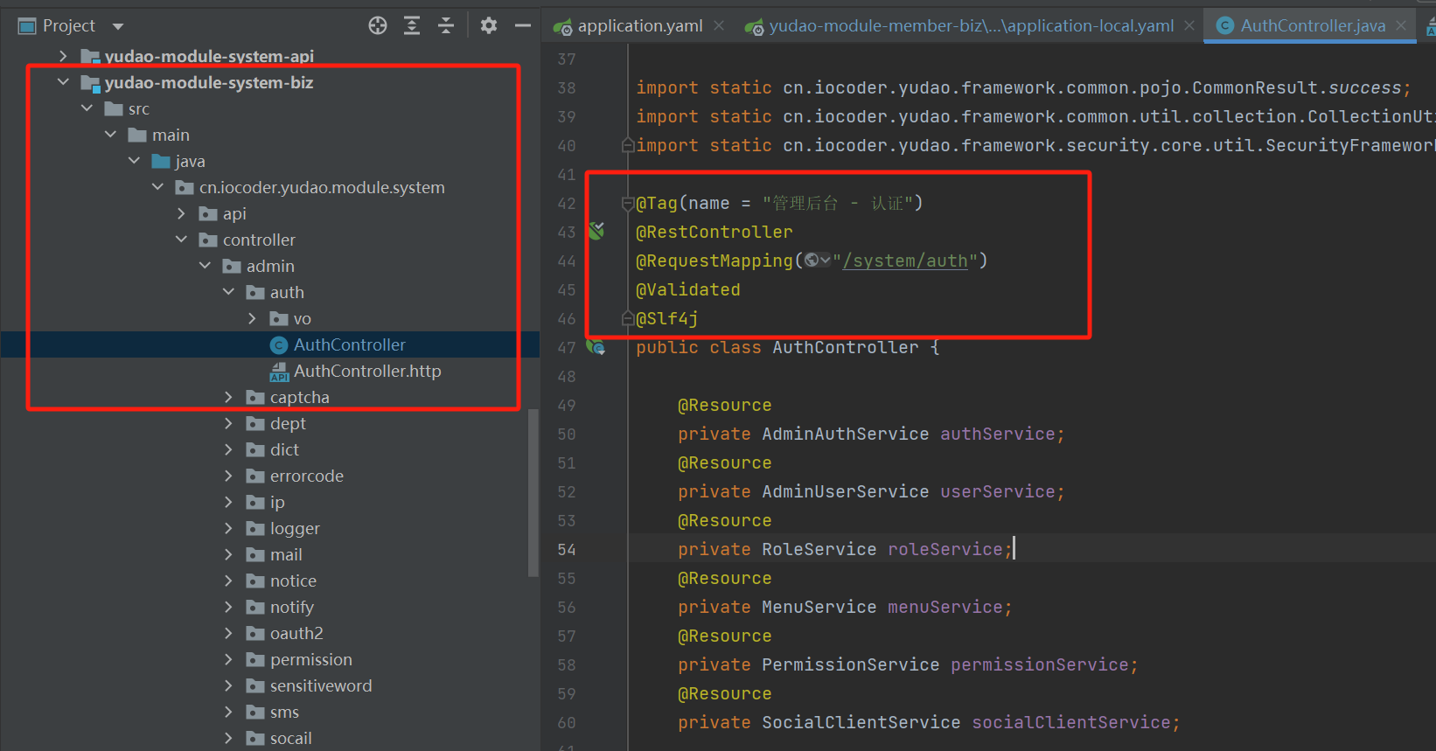Expand the captcha package
This screenshot has width=1436, height=751.
pos(228,397)
